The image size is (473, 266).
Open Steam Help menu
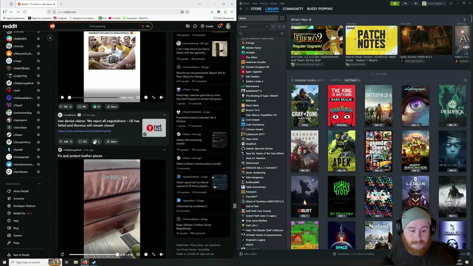click(x=282, y=3)
